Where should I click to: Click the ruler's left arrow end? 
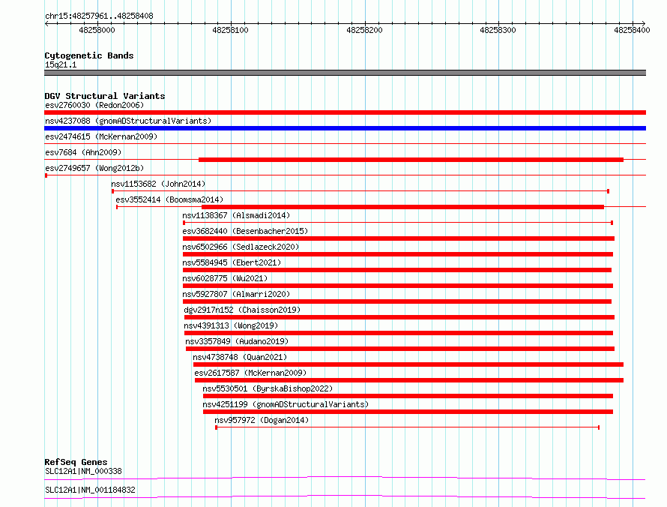point(46,23)
